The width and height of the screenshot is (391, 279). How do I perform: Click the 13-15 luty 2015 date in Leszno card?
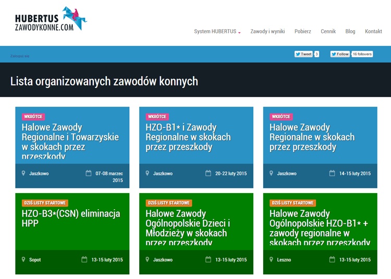point(355,260)
